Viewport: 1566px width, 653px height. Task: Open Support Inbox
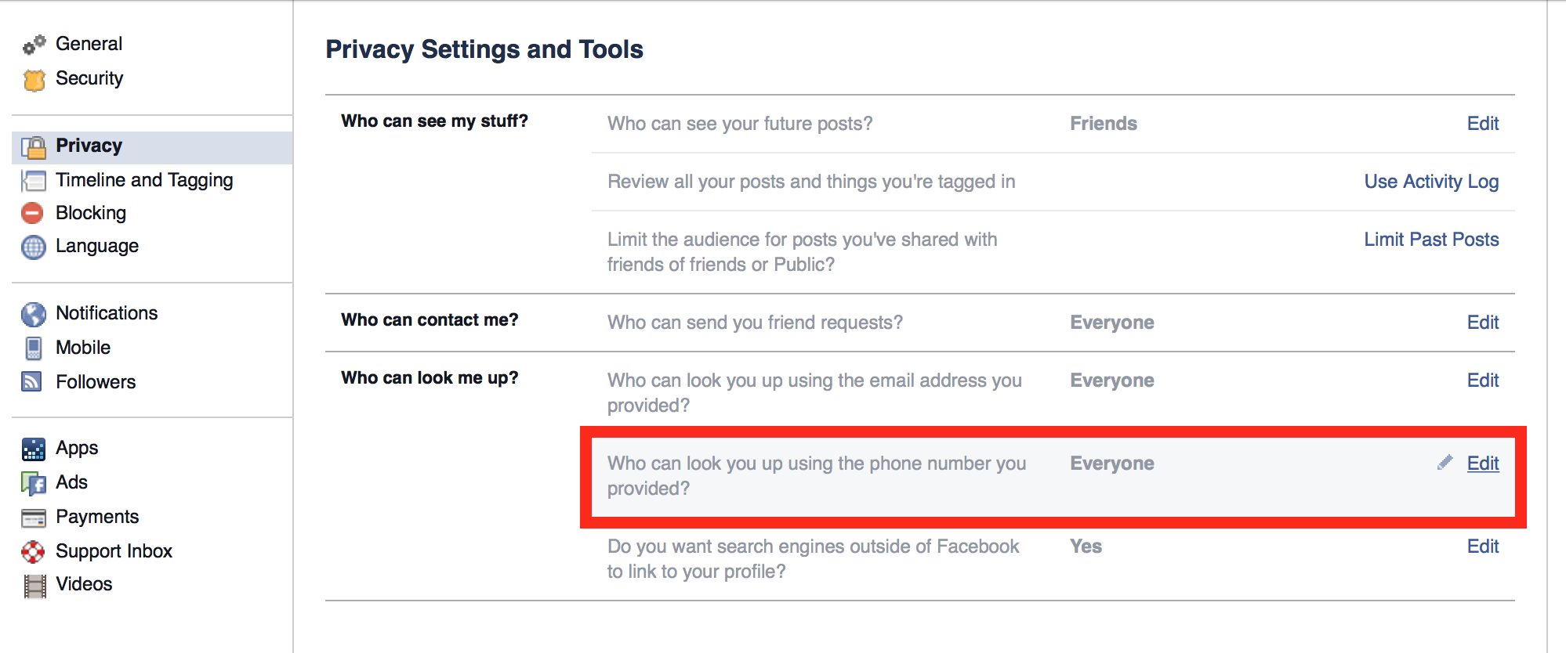pyautogui.click(x=114, y=551)
